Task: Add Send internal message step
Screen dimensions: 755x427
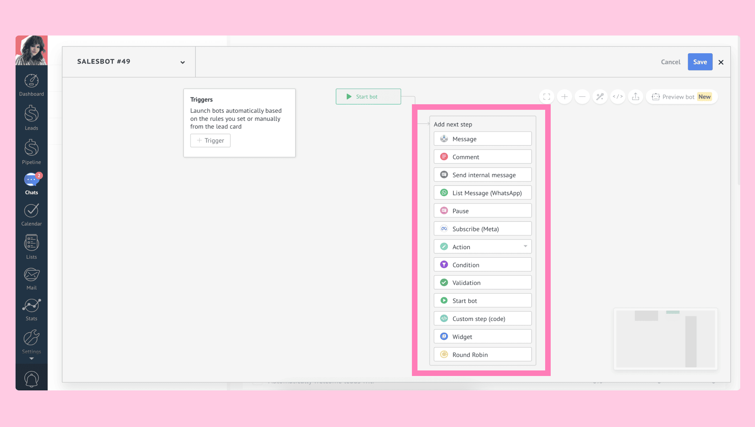Action: click(483, 175)
